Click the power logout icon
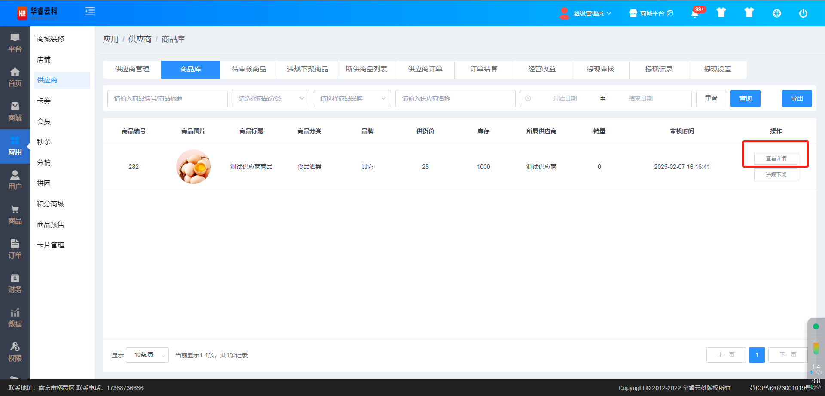 [803, 13]
